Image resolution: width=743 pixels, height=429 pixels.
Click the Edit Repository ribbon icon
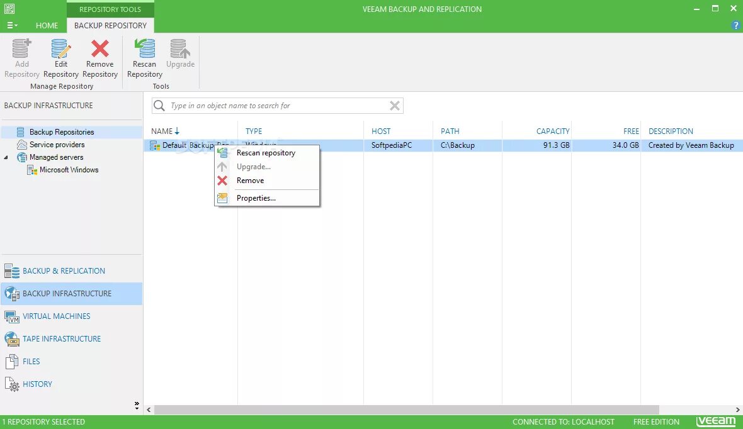click(60, 48)
